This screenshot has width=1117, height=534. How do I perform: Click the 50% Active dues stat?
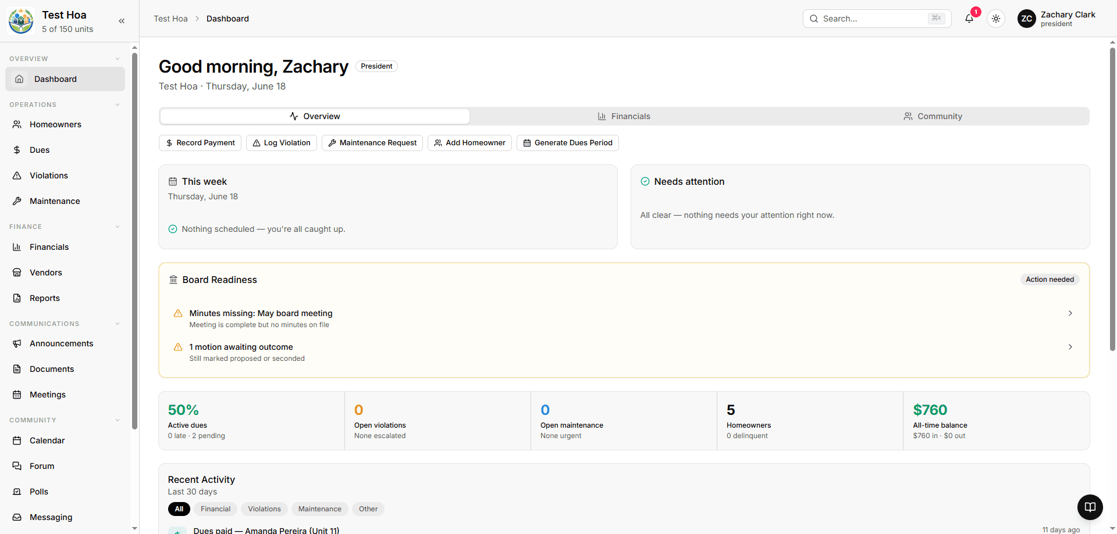(251, 421)
